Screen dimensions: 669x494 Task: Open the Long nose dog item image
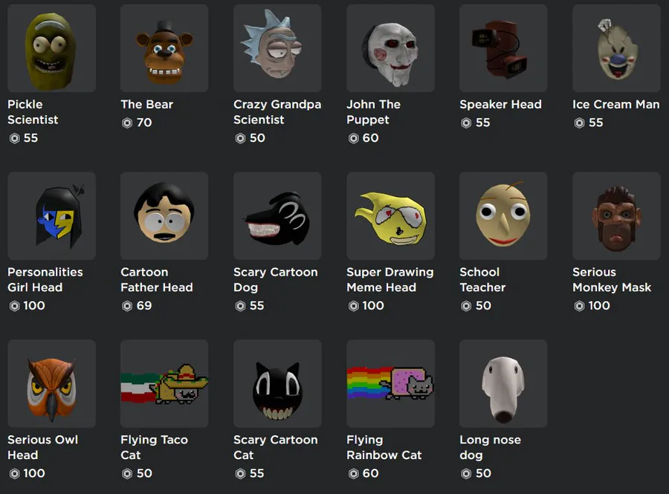click(x=503, y=383)
